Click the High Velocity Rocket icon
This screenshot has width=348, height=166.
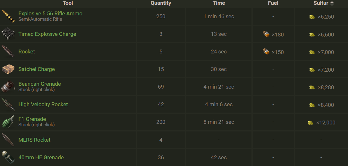pos(8,104)
